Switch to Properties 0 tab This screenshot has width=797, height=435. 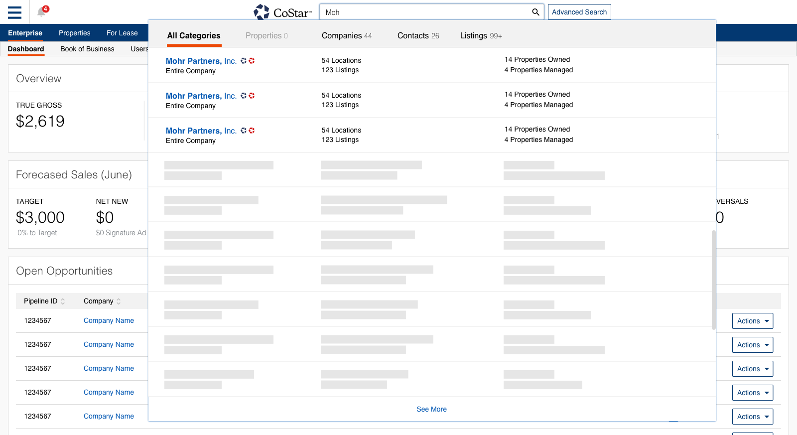266,36
